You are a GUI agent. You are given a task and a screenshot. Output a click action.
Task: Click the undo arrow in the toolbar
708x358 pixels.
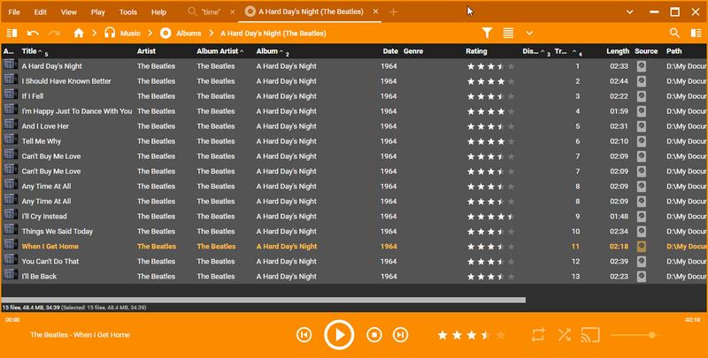click(x=33, y=33)
